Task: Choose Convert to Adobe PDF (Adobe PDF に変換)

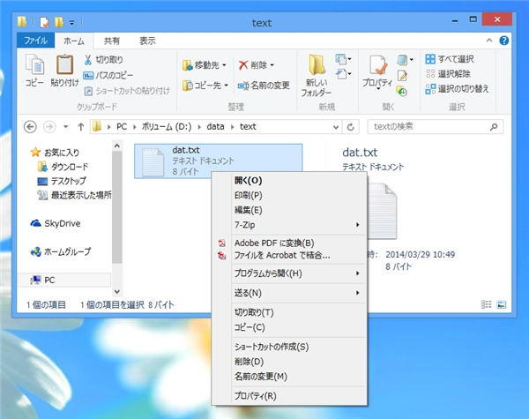Action: coord(291,243)
